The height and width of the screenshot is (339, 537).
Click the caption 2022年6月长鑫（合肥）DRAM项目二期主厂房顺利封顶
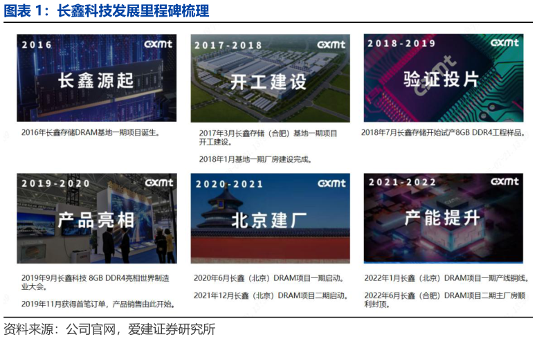click(445, 300)
